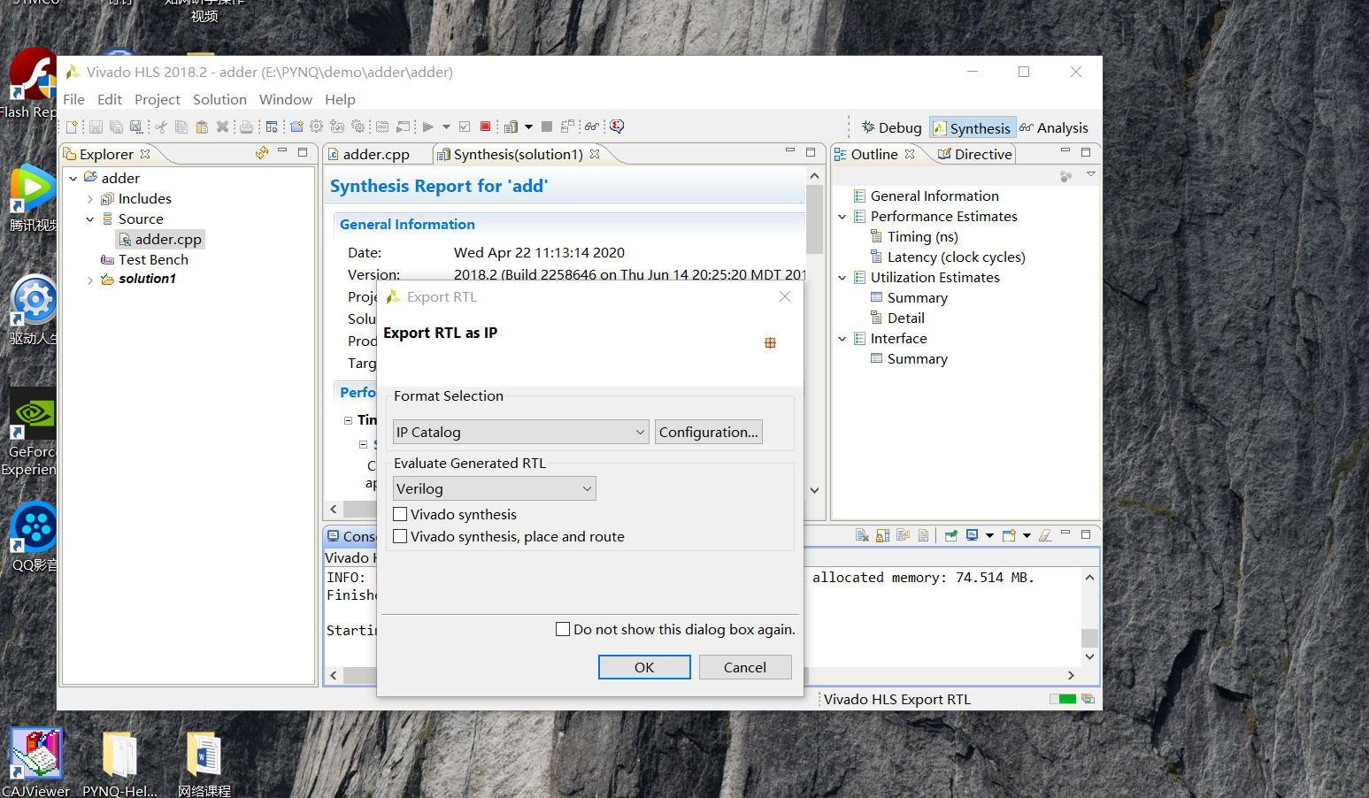
Task: Click the red stop build icon
Action: [x=484, y=126]
